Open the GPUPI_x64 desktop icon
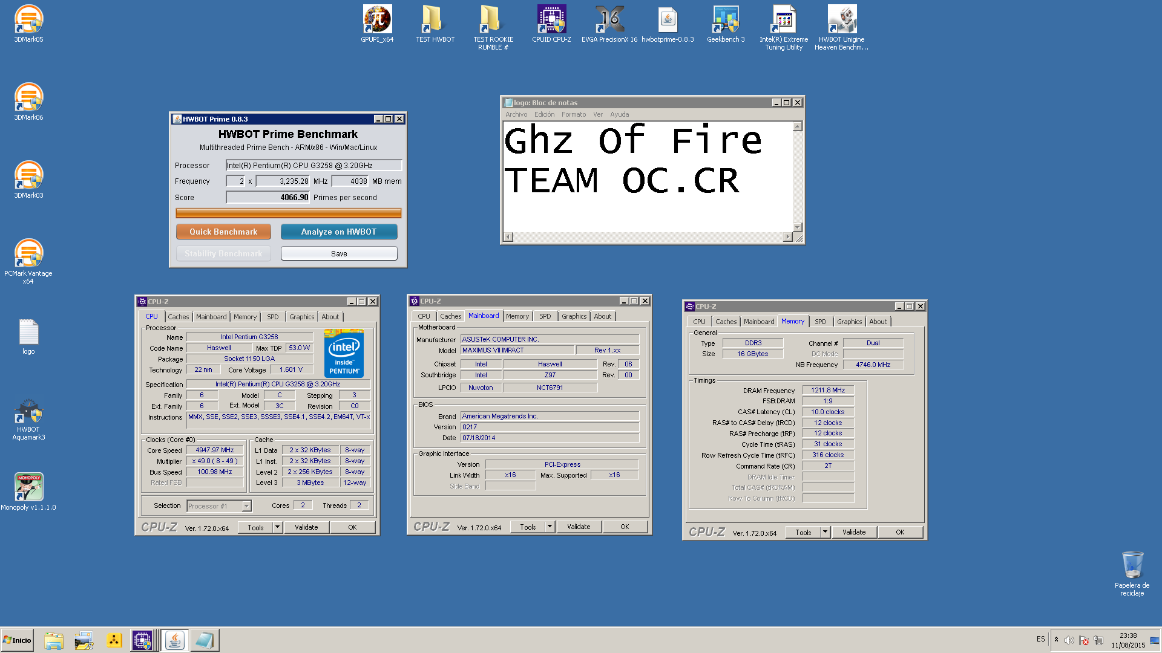 click(377, 24)
